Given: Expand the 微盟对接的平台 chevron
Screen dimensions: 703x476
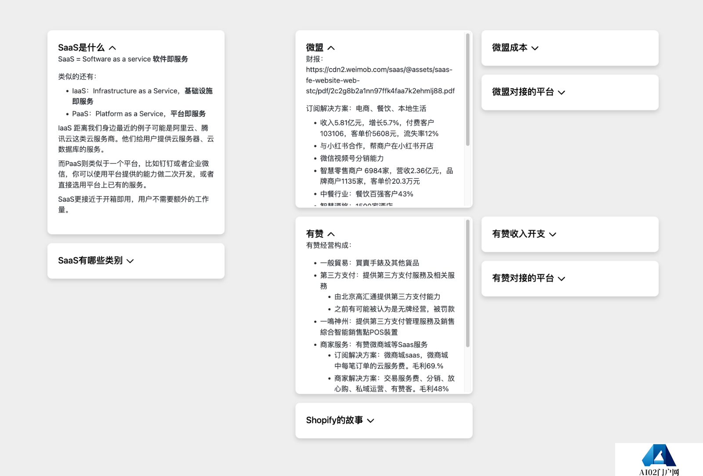Looking at the screenshot, I should (x=562, y=92).
